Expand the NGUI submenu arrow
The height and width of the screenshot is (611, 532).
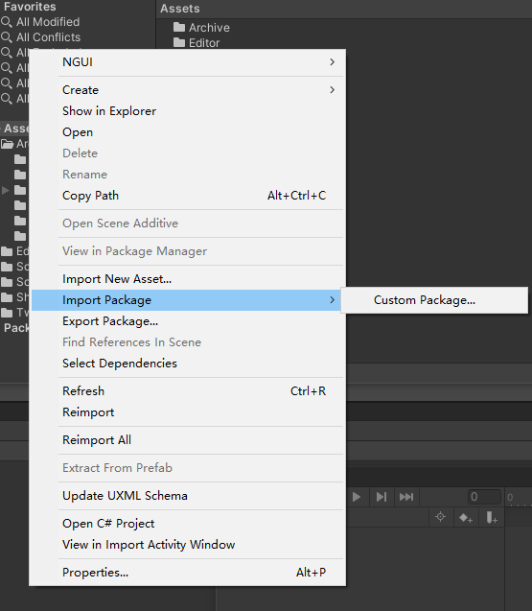pyautogui.click(x=332, y=62)
